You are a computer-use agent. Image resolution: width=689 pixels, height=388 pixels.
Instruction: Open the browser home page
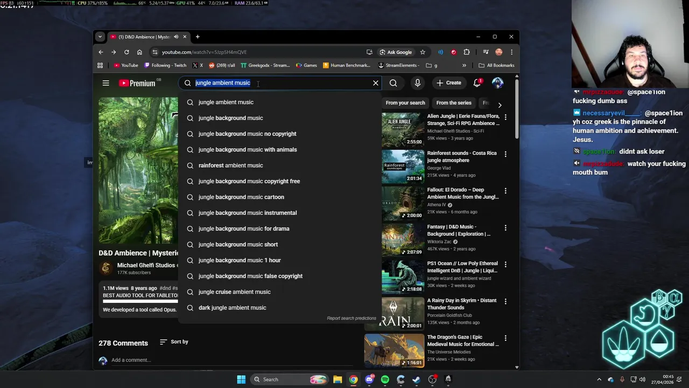[139, 52]
